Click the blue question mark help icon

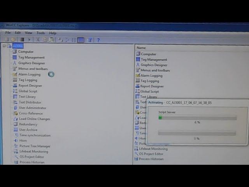[98, 40]
